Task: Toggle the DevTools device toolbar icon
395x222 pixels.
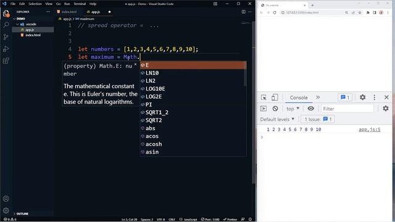Action: tap(275, 97)
